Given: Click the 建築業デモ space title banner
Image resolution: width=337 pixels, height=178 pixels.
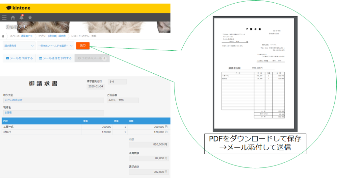Looking at the screenshot, I should pos(16,27).
